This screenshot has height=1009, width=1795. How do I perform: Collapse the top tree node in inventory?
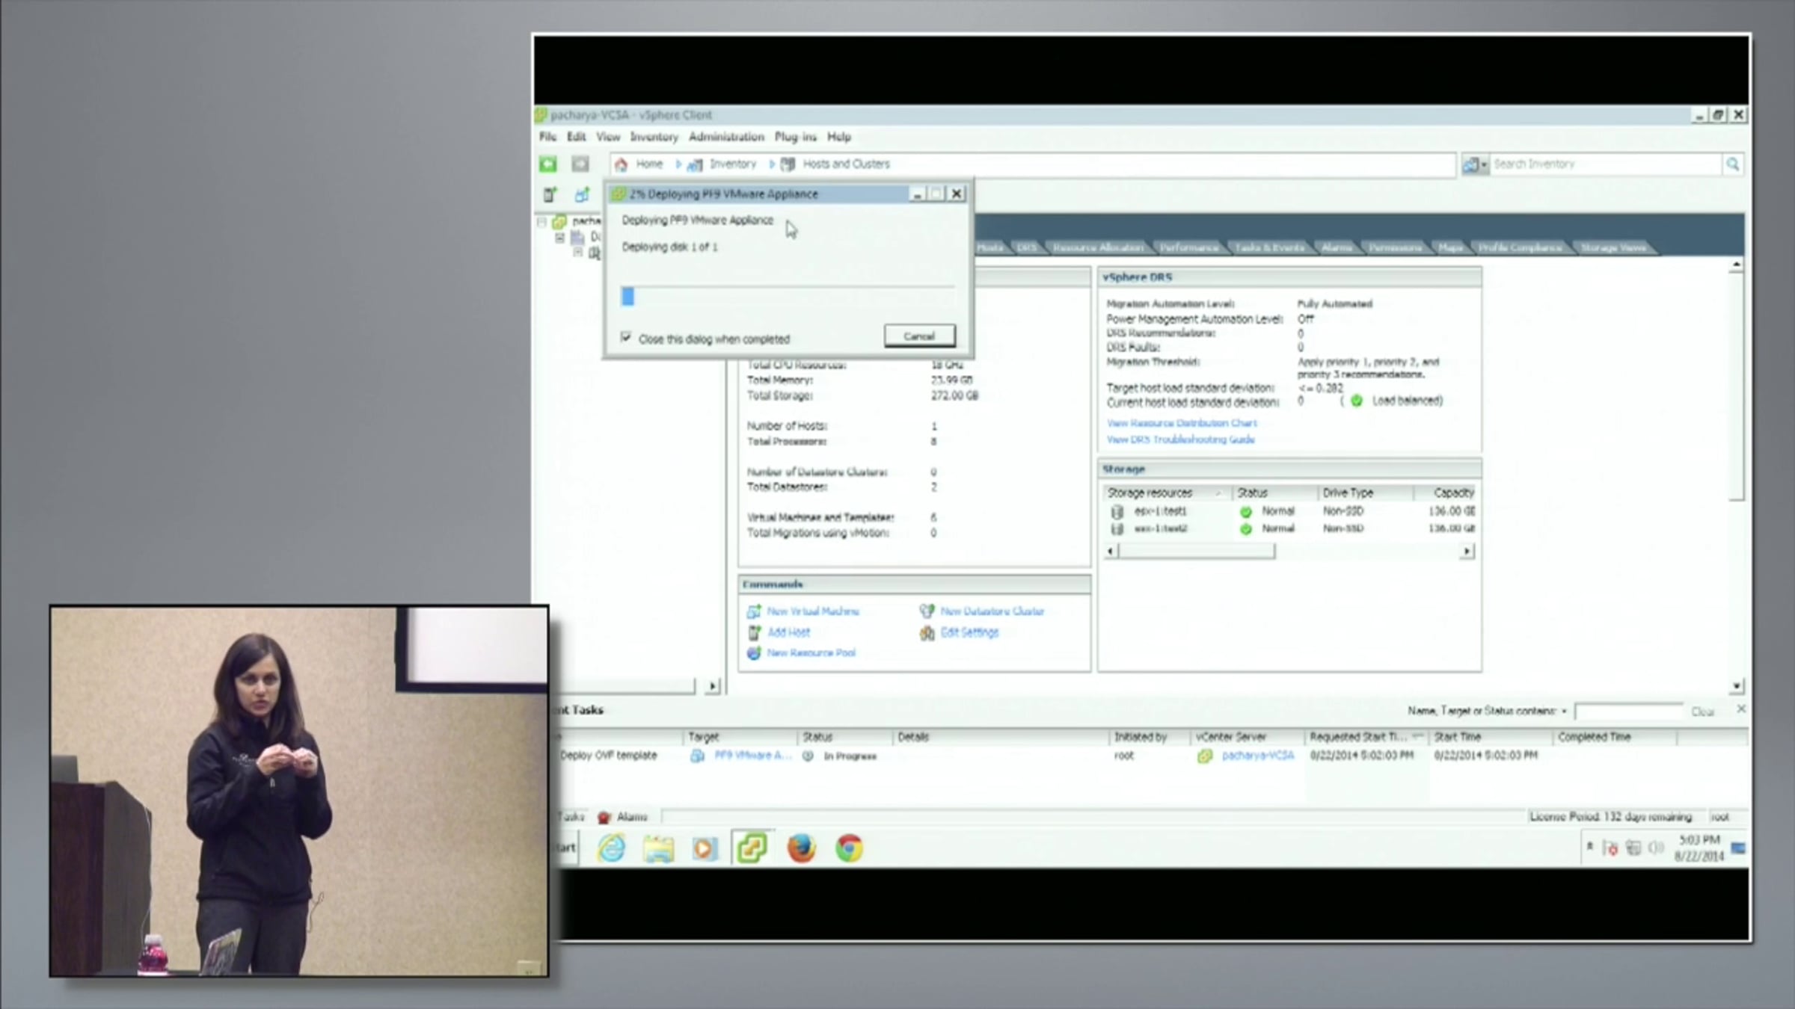[x=542, y=221]
